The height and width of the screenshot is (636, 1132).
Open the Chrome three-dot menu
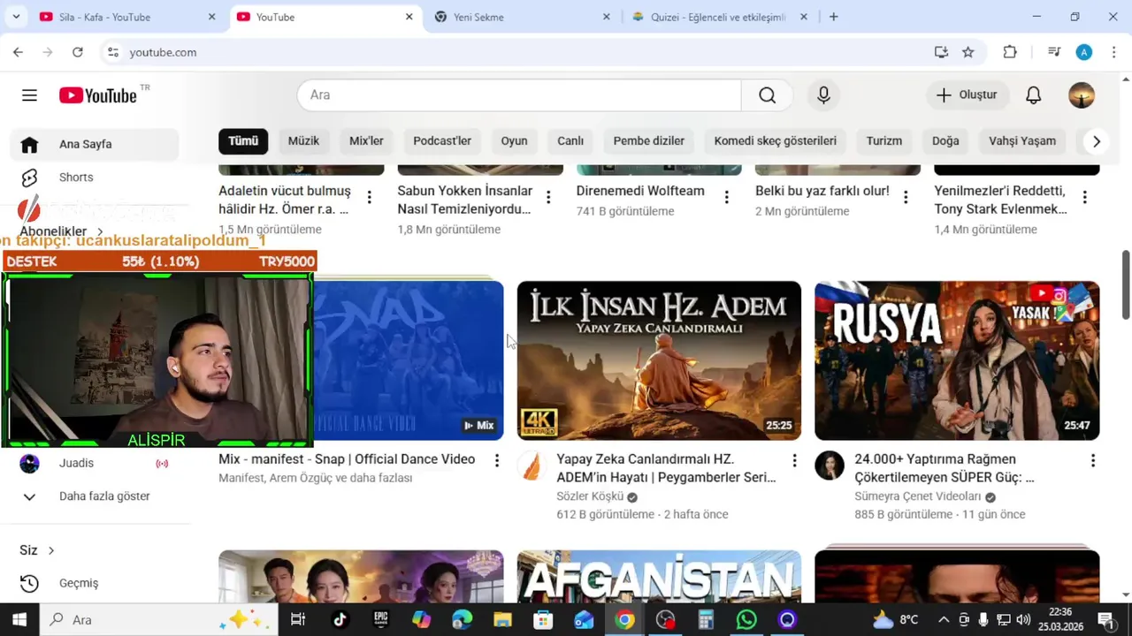pyautogui.click(x=1113, y=52)
